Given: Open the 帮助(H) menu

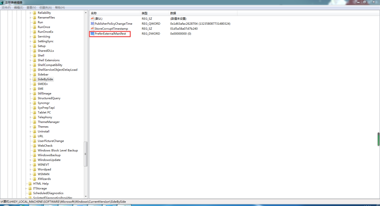Looking at the screenshot, I should coord(60,7).
